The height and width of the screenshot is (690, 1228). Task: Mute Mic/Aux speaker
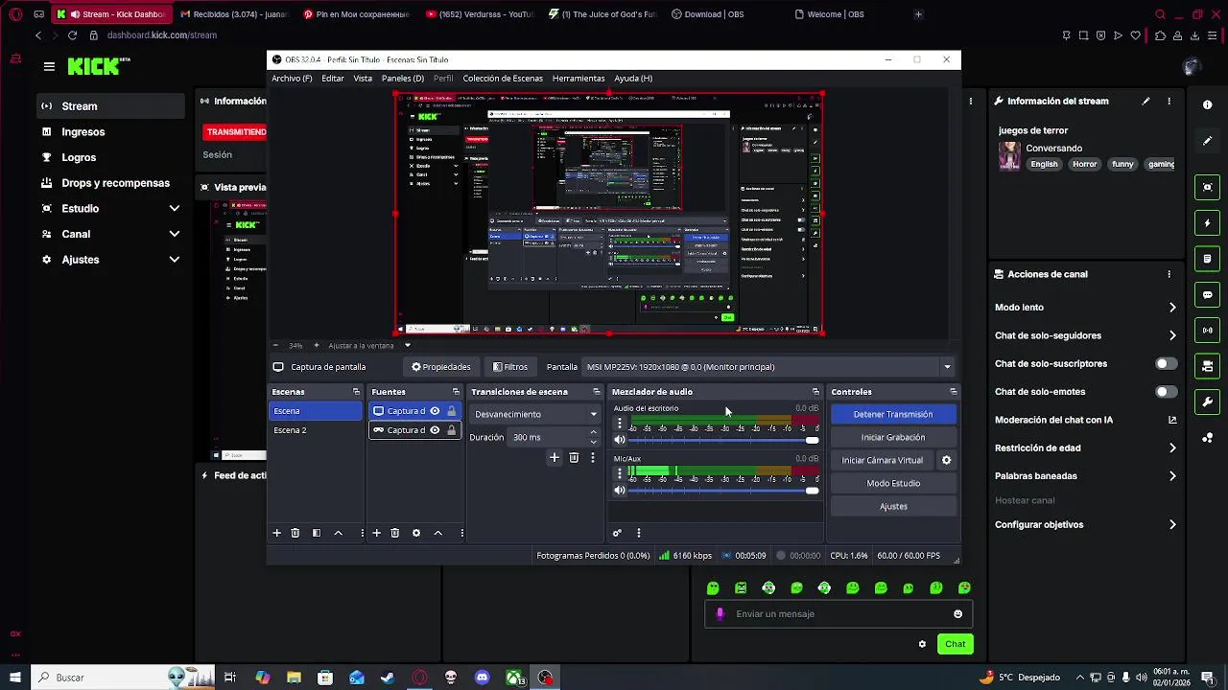coord(620,491)
